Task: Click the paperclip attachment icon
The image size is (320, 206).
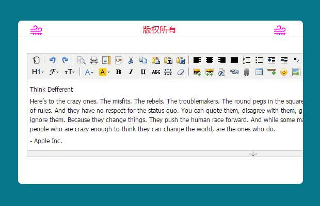Action: click(247, 72)
